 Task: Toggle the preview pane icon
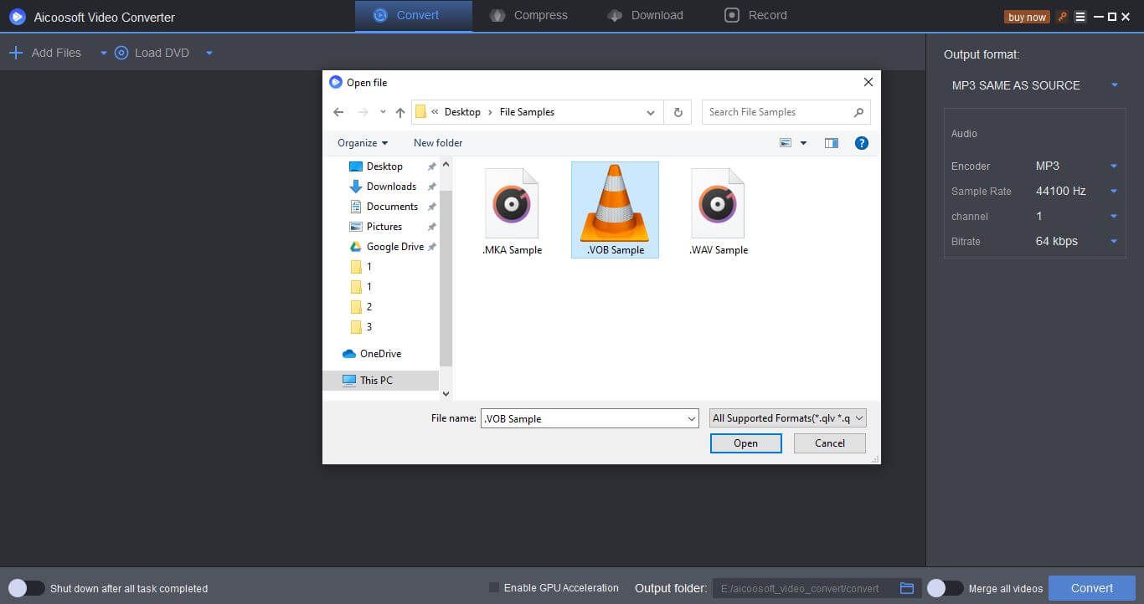tap(831, 143)
